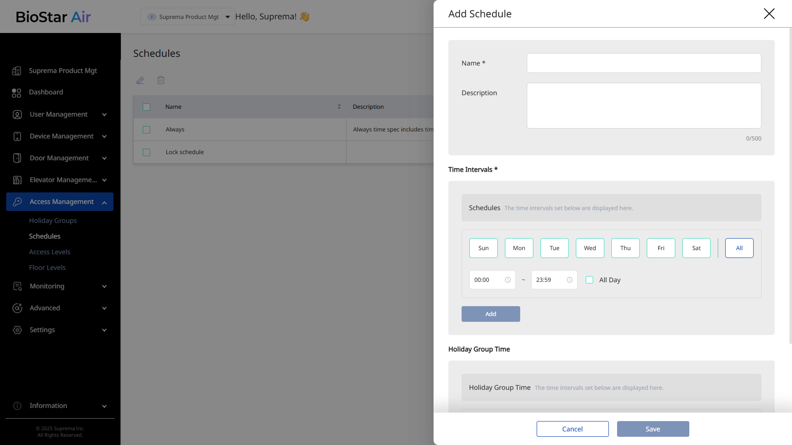Enable the All Day checkbox
The image size is (792, 445).
tap(589, 280)
